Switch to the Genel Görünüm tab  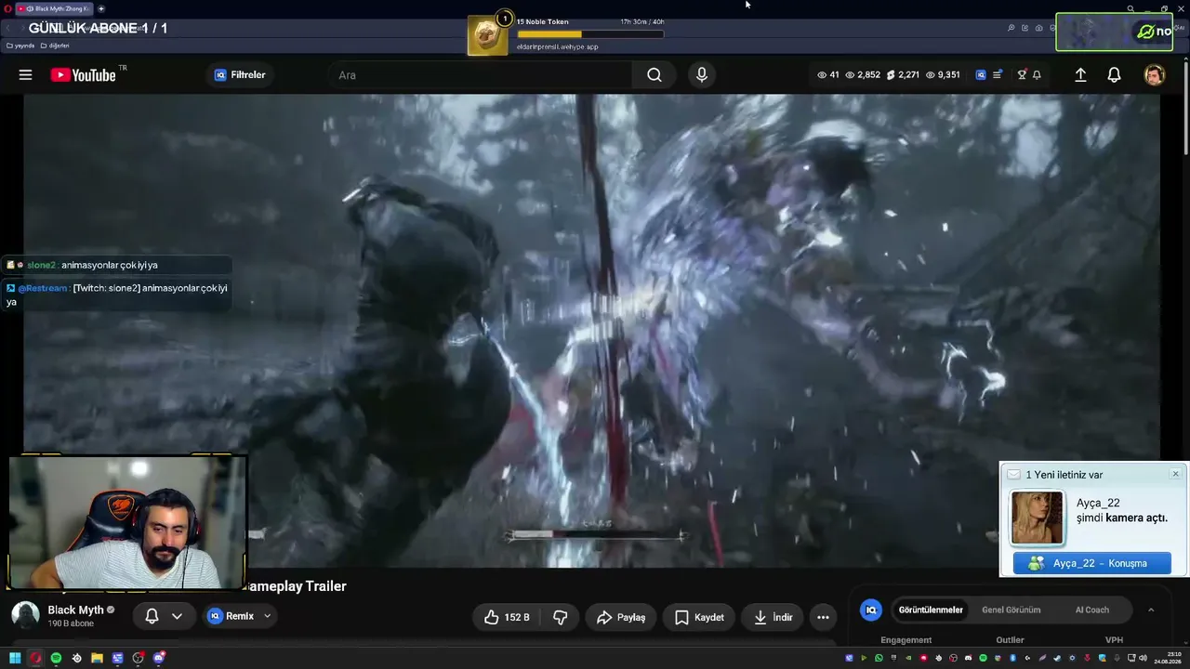click(x=1011, y=610)
